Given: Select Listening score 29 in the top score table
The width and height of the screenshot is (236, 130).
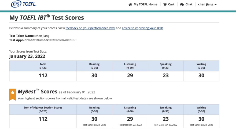Looking at the screenshot, I should 130,76.
